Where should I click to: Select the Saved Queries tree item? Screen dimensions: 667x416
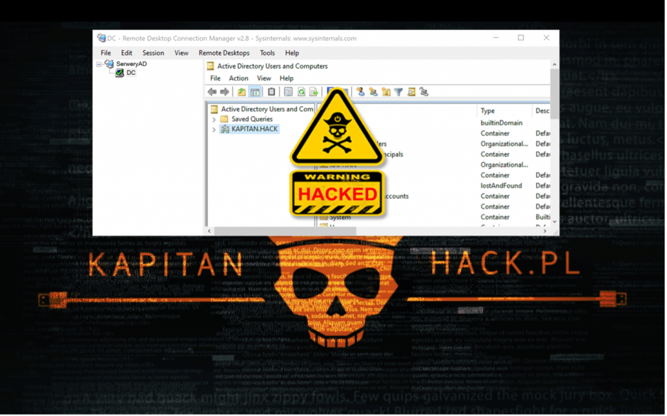click(x=252, y=119)
